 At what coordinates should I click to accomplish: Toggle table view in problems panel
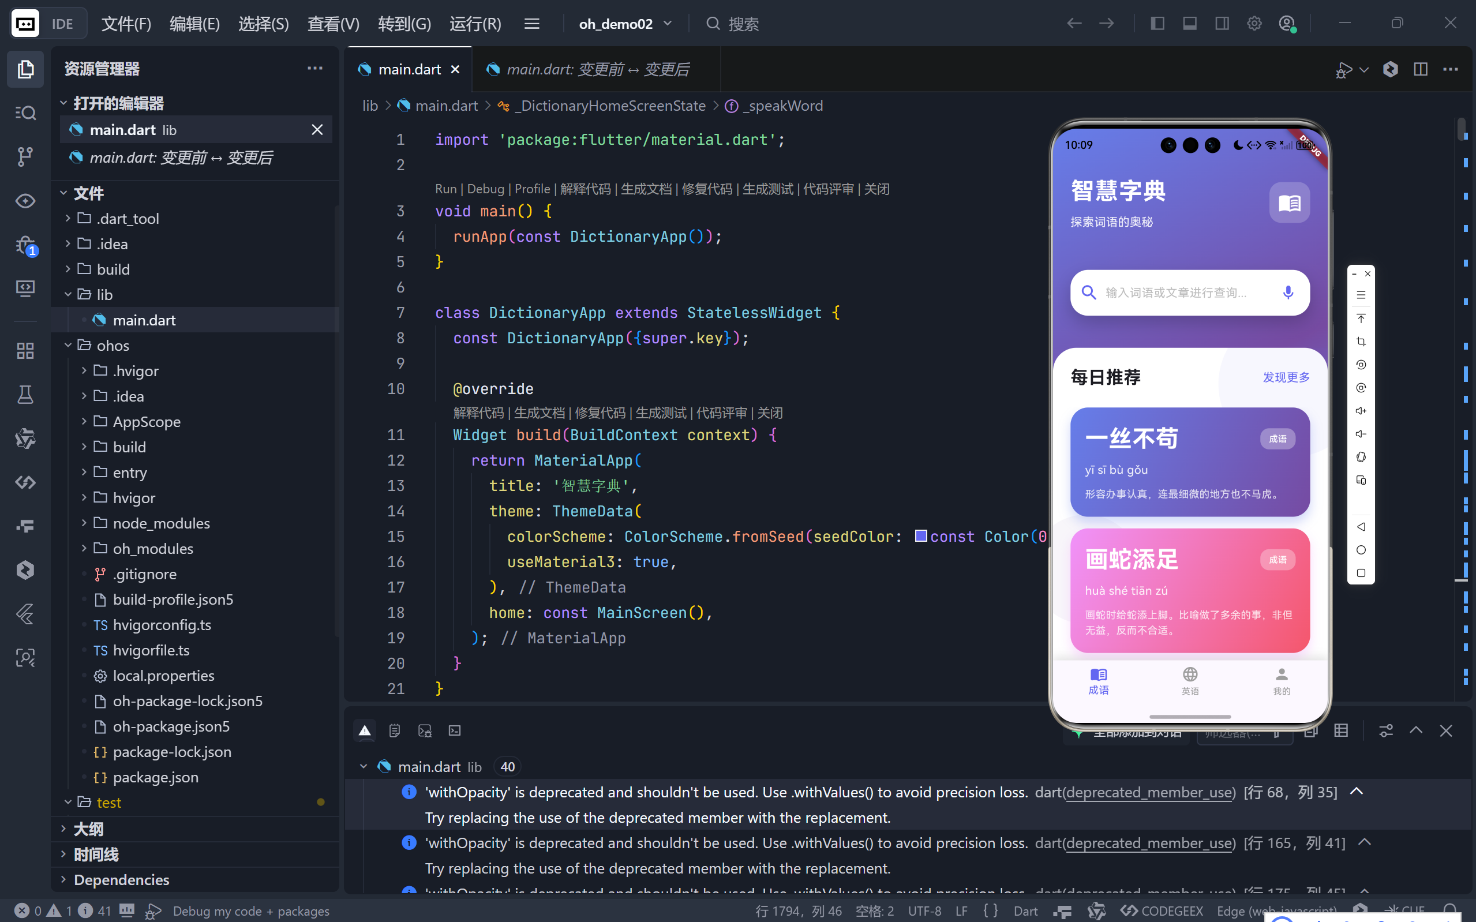(x=1340, y=730)
